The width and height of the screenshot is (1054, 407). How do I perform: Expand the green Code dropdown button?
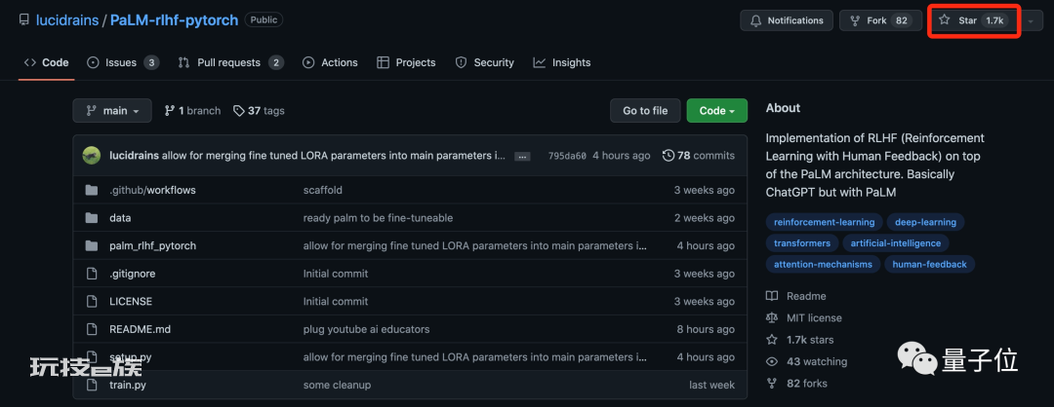click(x=717, y=111)
